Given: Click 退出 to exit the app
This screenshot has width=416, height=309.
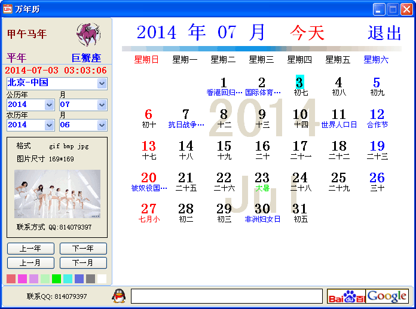Looking at the screenshot, I should 384,33.
